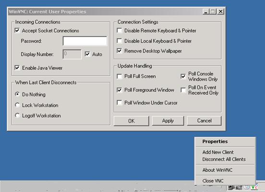Click the gray tray icon marked S

coord(239,187)
